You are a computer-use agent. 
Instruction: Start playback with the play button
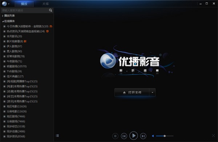tap(133, 135)
